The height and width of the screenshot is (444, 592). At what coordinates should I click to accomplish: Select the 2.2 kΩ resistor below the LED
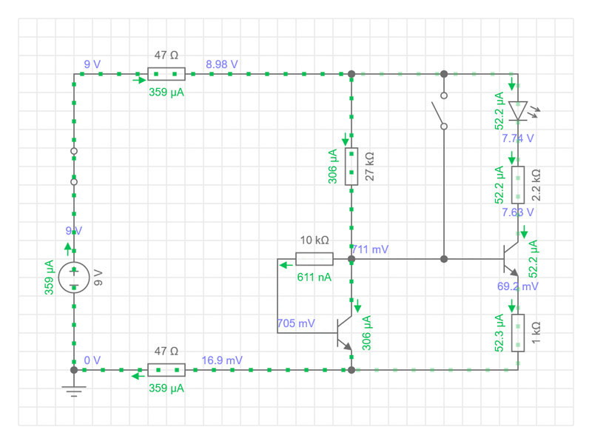click(518, 185)
